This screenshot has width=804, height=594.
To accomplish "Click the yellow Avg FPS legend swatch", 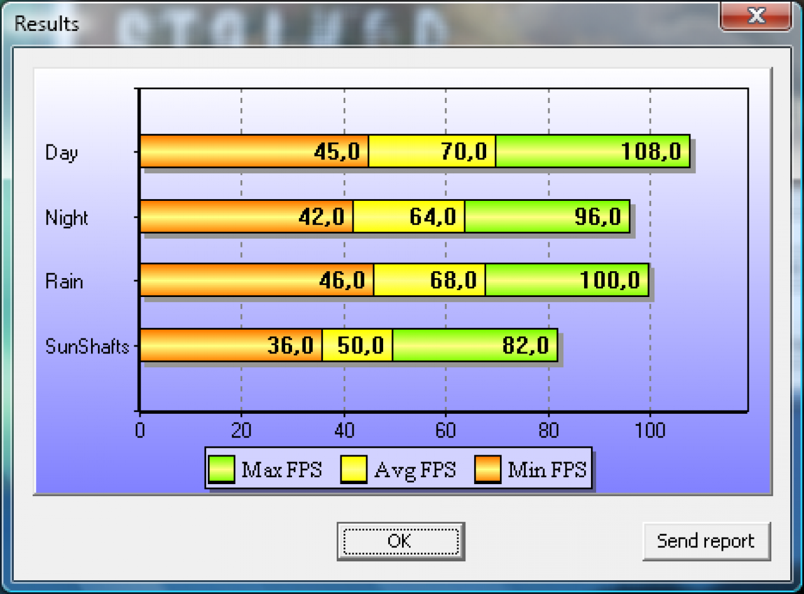I will [x=354, y=469].
